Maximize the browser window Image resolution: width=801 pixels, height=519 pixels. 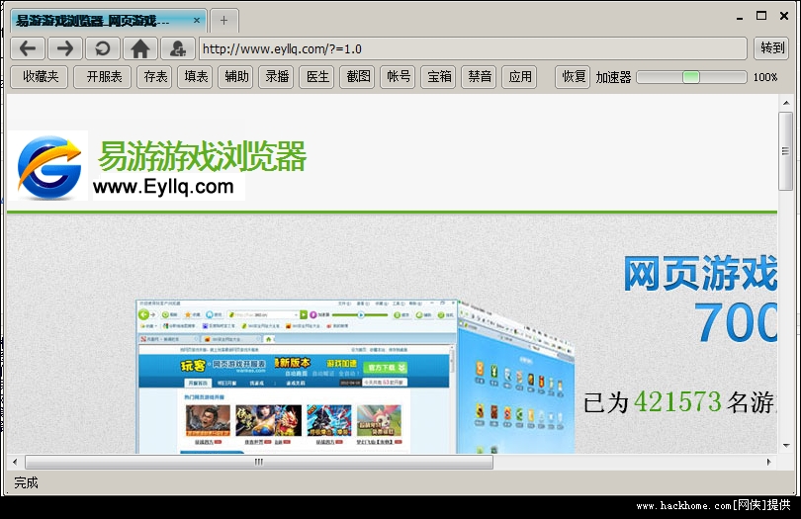(x=761, y=16)
